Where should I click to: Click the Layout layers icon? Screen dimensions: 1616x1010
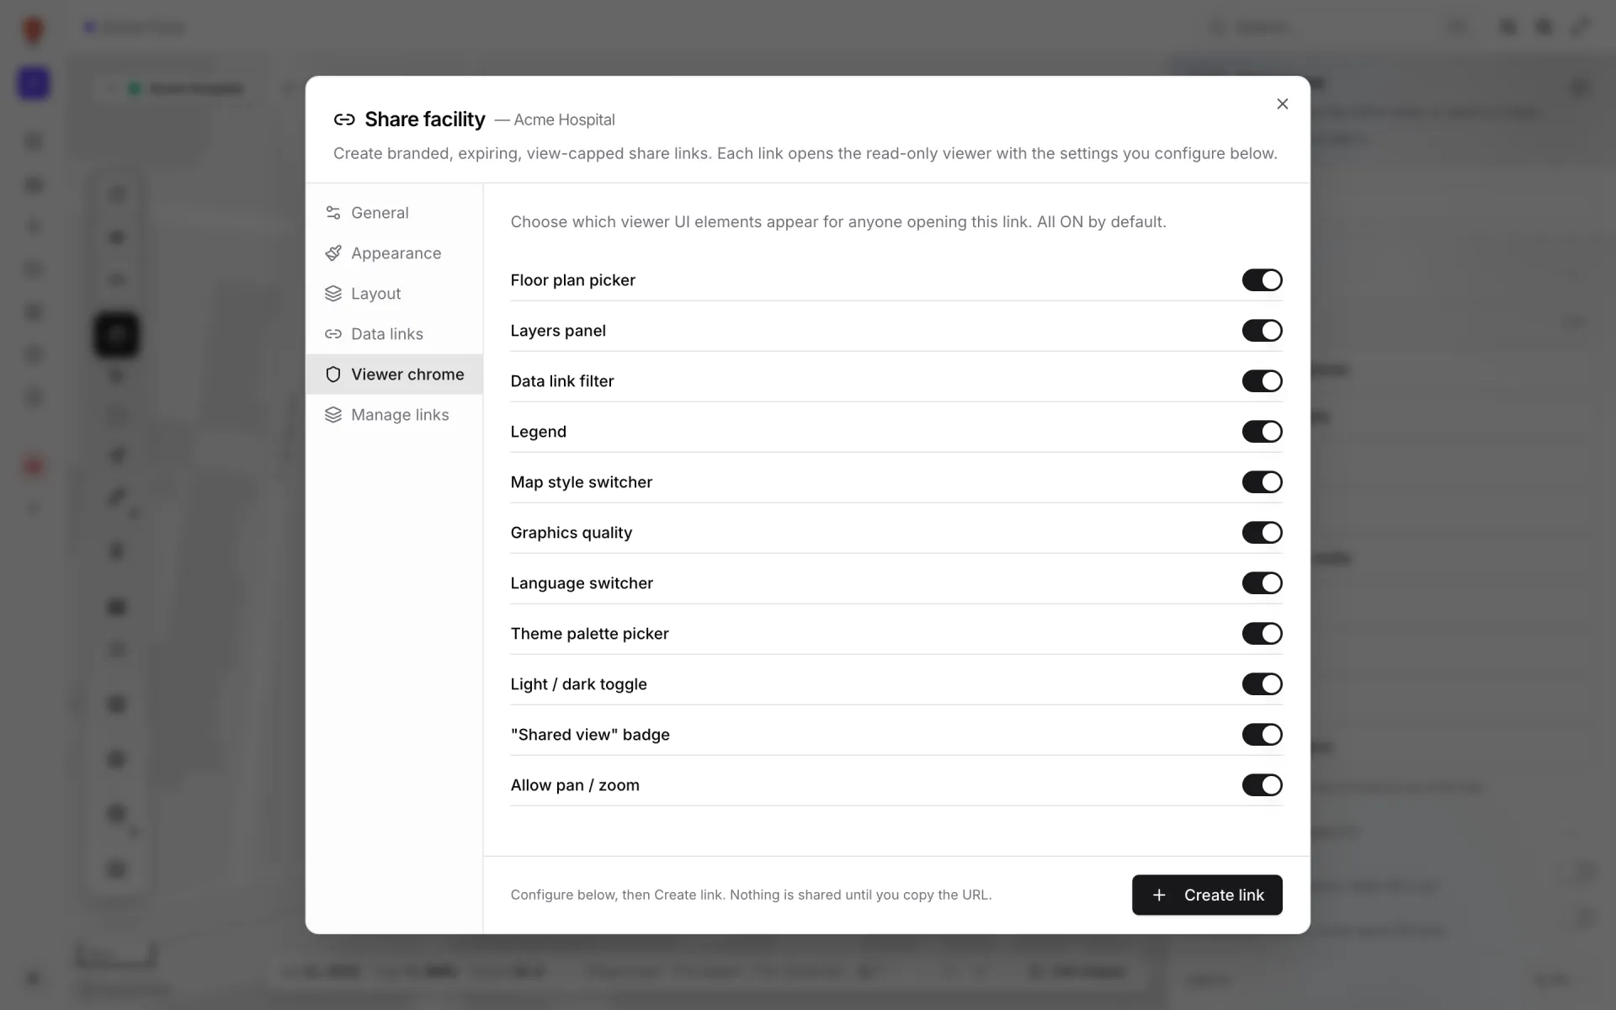click(333, 294)
